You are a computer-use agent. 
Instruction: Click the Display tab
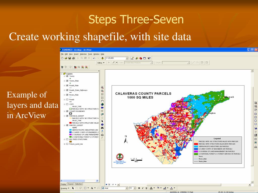click(x=63, y=184)
